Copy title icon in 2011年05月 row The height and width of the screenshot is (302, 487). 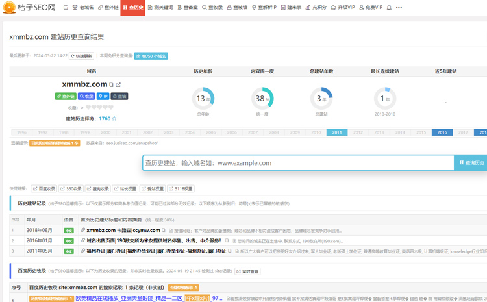click(x=230, y=251)
